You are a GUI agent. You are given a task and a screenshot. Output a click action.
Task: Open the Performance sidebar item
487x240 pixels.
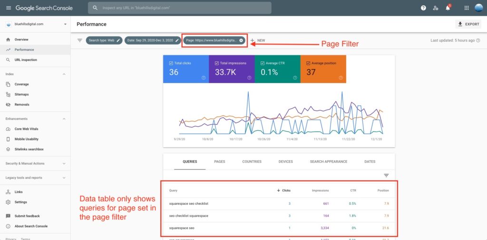coord(35,50)
